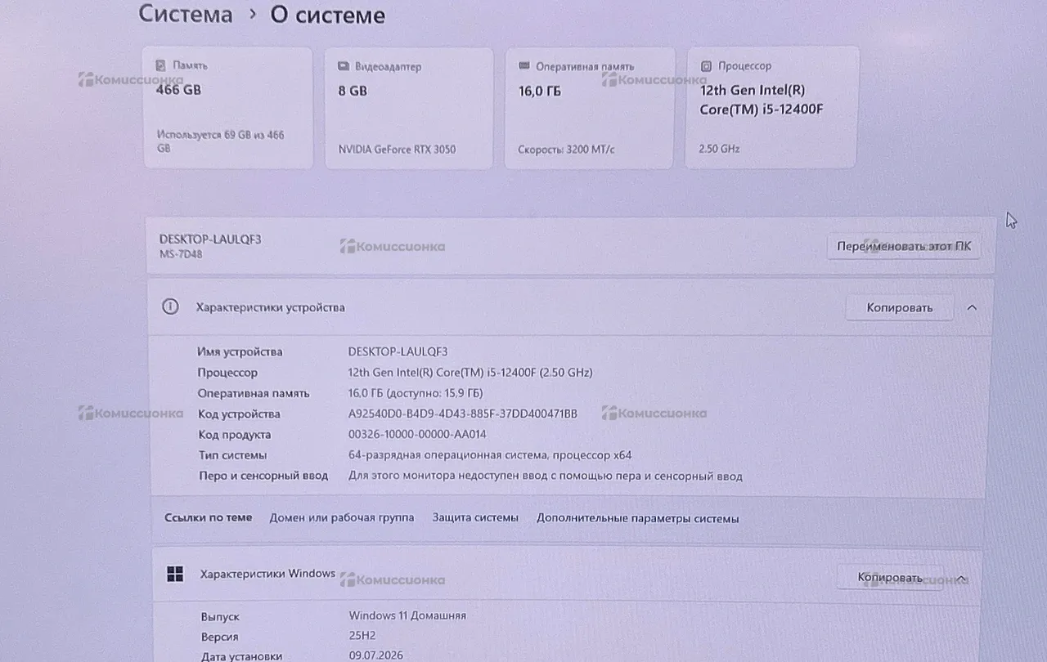Click the "Перо и сенсорный ввод" row label
The image size is (1047, 662).
[263, 476]
